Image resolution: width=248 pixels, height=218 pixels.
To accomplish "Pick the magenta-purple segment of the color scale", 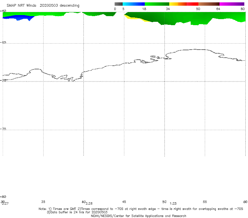I will [x=232, y=4].
